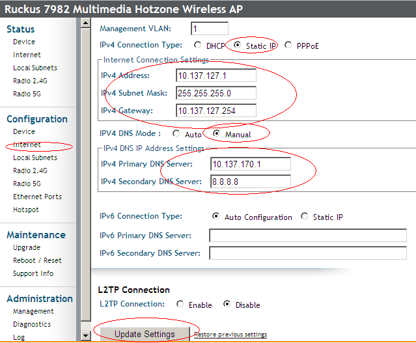416x343 pixels.
Task: Open Radio 5G under Configuration
Action: tap(27, 184)
